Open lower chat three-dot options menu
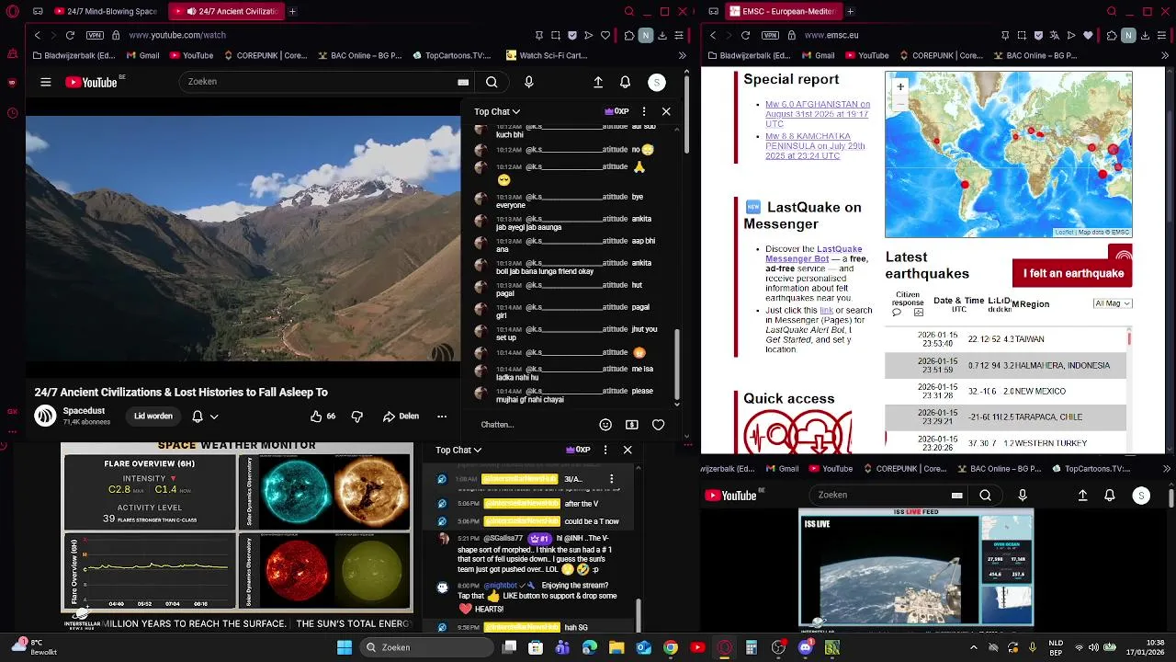1176x662 pixels. coord(605,450)
